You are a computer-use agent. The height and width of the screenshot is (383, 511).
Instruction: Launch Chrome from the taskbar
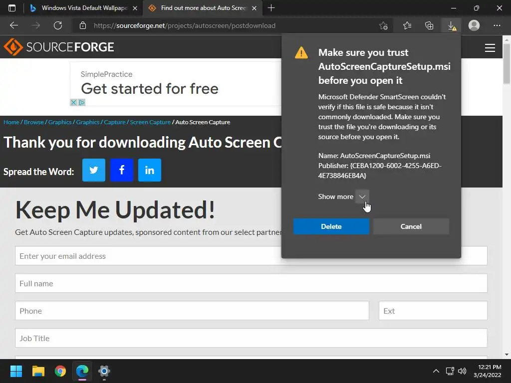(x=60, y=371)
